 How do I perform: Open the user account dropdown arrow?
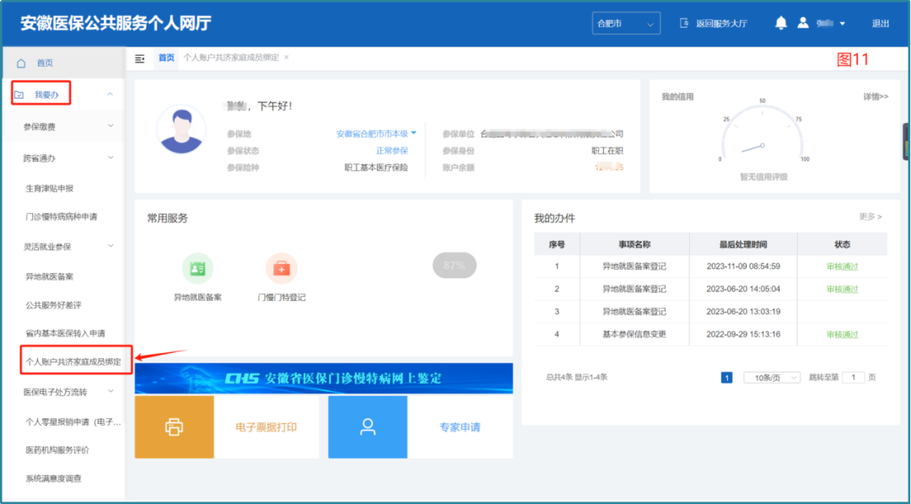click(843, 24)
